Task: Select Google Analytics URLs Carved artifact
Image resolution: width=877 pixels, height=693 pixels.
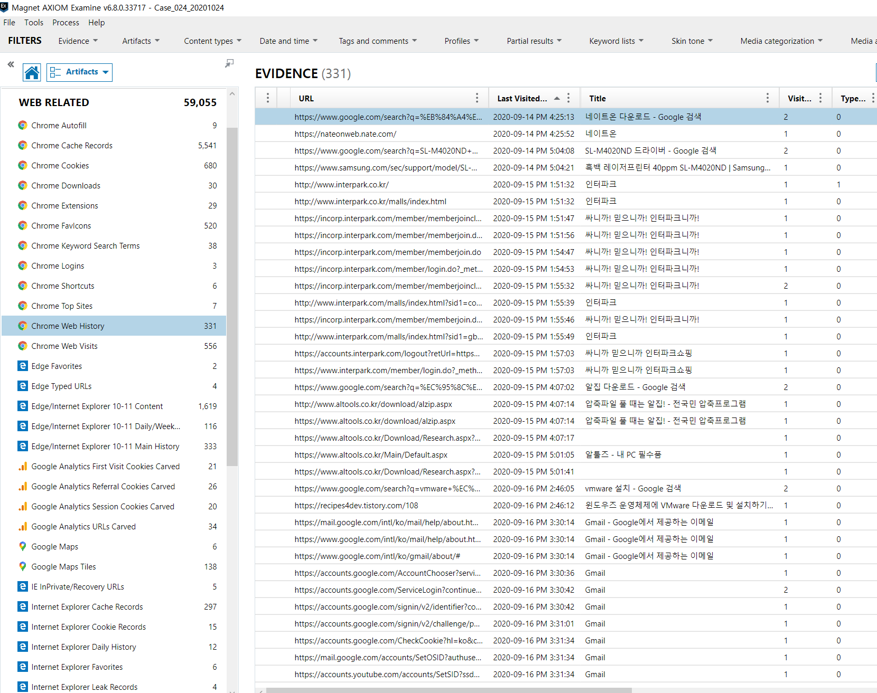Action: 114,527
